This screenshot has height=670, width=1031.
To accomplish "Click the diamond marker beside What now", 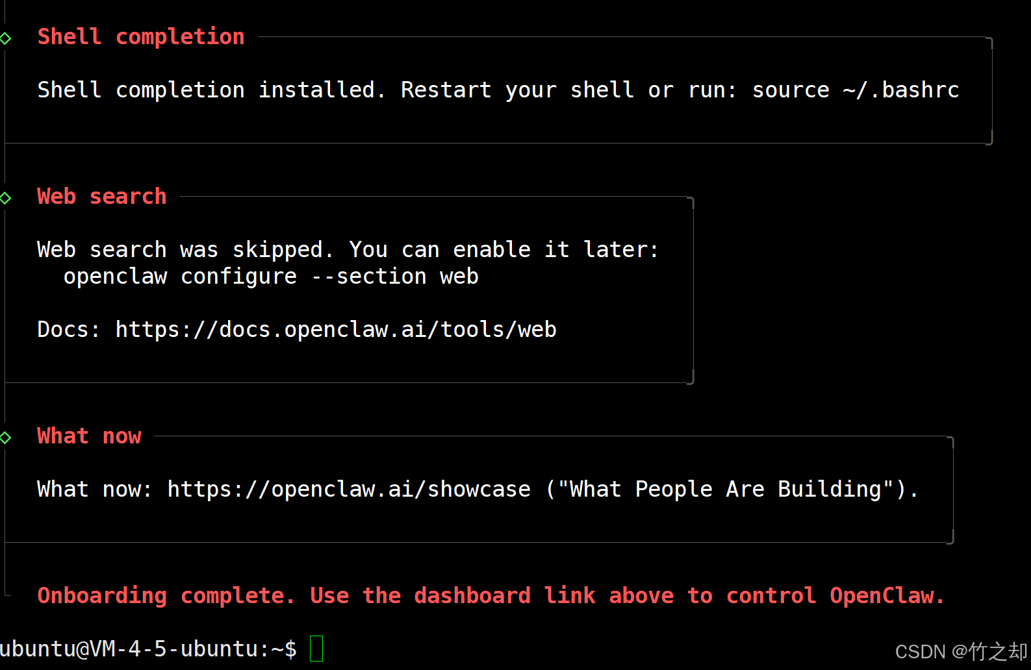I will click(6, 438).
